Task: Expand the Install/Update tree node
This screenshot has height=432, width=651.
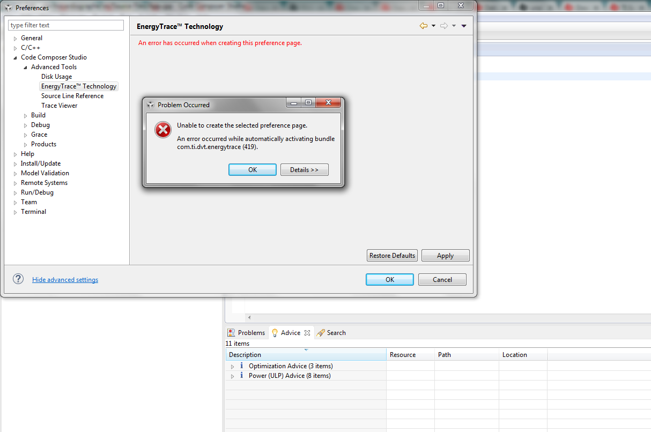Action: tap(16, 164)
